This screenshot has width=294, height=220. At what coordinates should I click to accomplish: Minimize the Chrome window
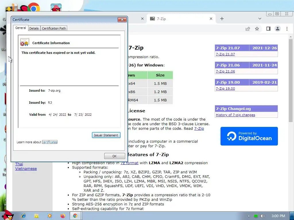pyautogui.click(x=270, y=14)
